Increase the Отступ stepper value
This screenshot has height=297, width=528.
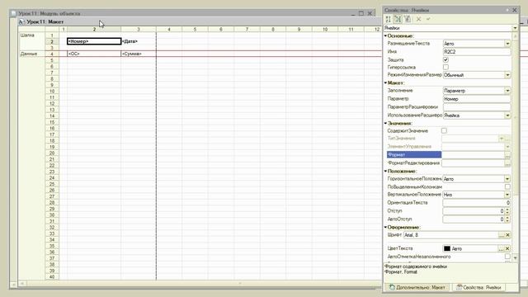click(507, 209)
